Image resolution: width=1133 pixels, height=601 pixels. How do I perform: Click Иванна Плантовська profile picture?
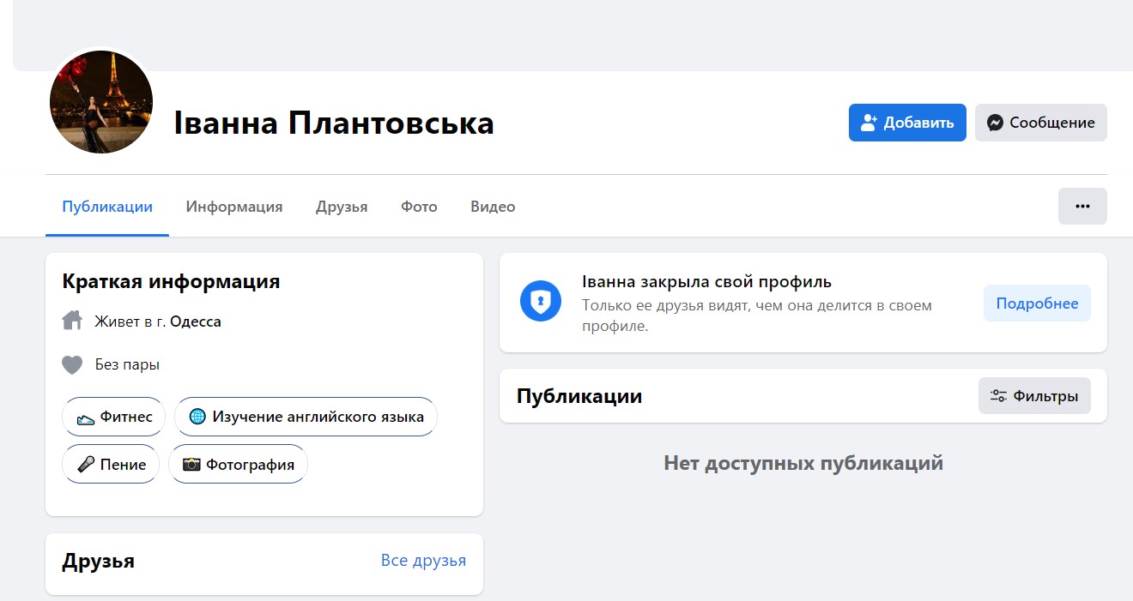pyautogui.click(x=100, y=101)
